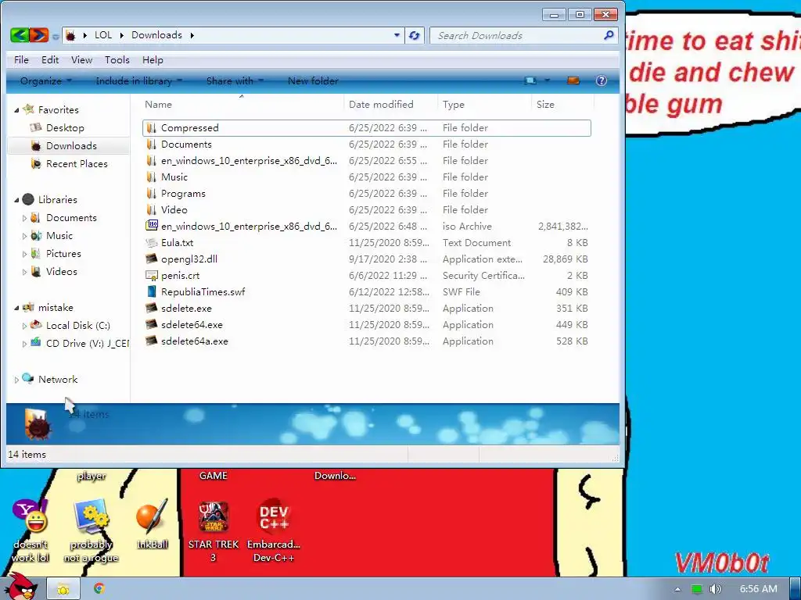
Task: Click the taskbar volume speaker icon
Action: 715,589
